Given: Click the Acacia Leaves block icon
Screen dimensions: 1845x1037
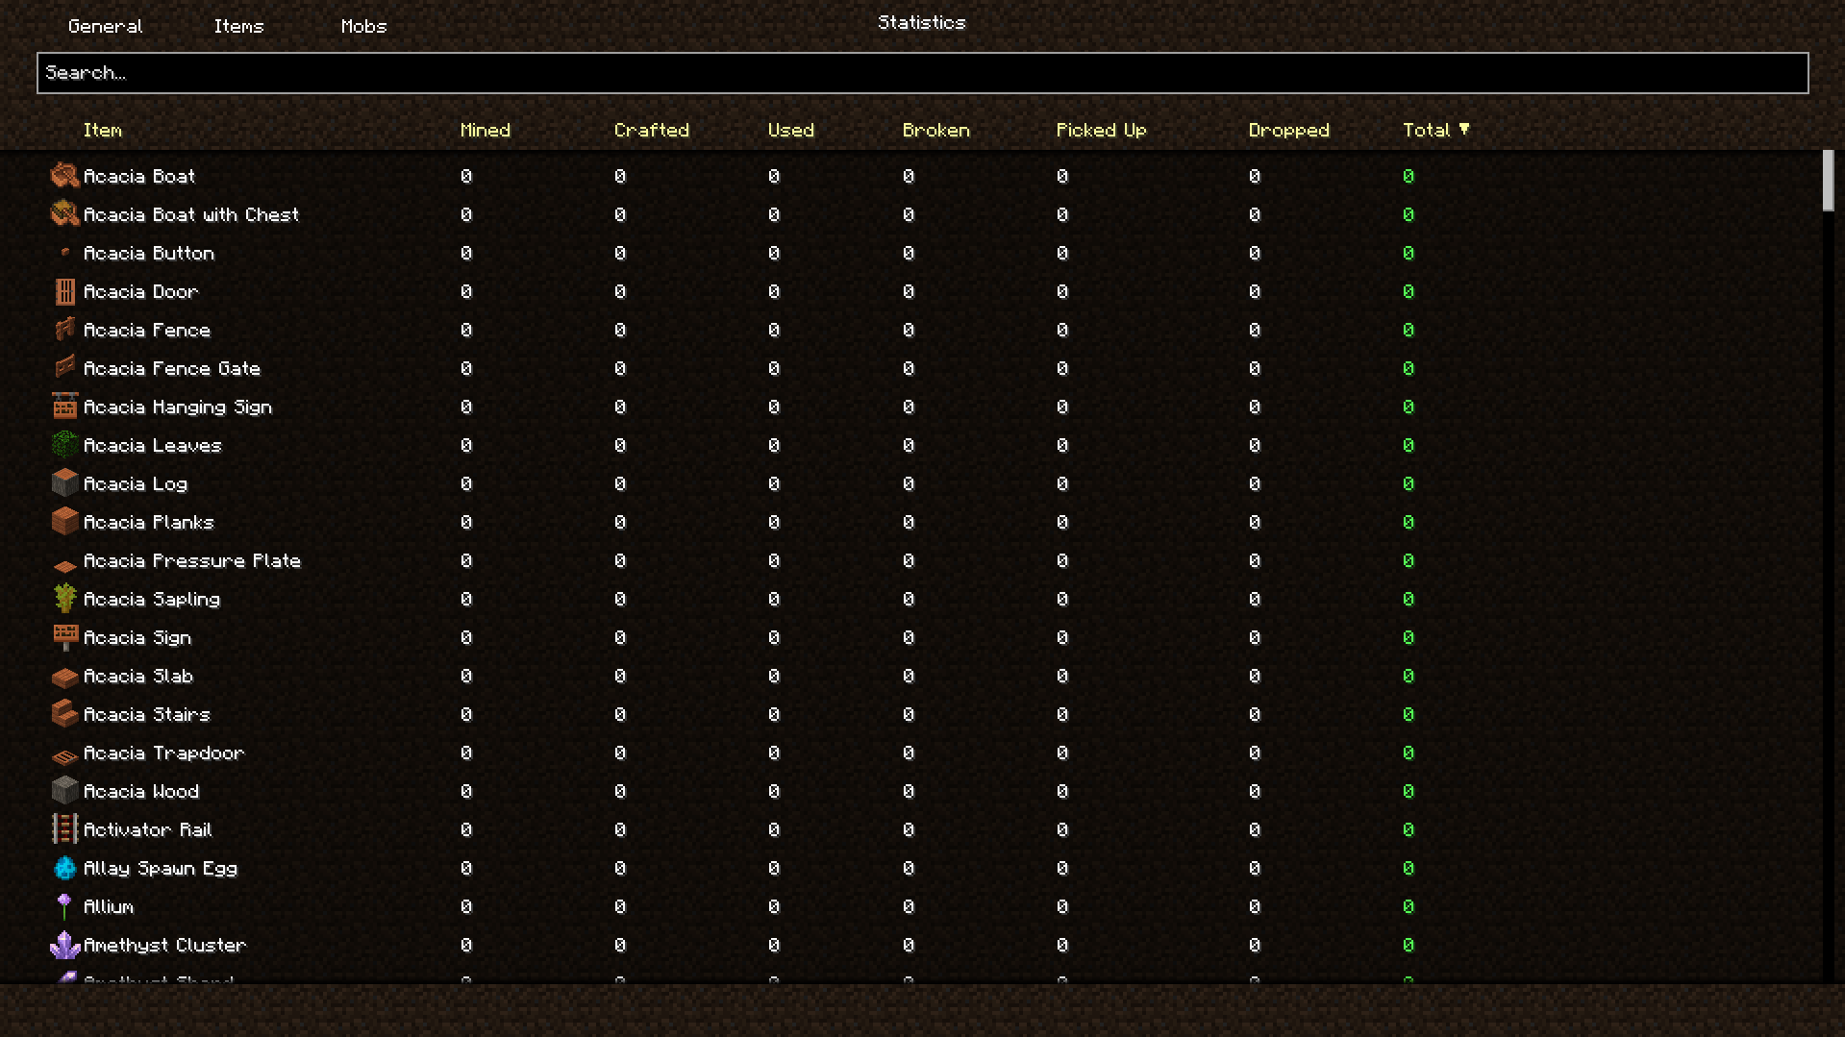Looking at the screenshot, I should [x=64, y=445].
